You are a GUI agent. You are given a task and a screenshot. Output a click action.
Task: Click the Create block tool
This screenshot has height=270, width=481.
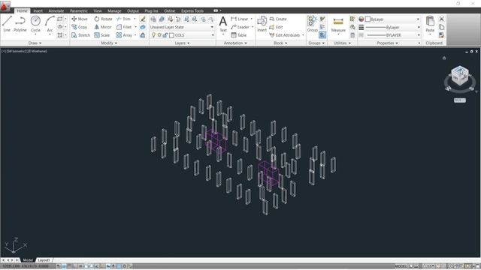(278, 19)
